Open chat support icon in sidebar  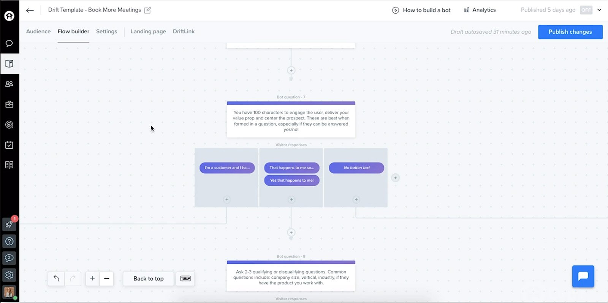(x=9, y=258)
